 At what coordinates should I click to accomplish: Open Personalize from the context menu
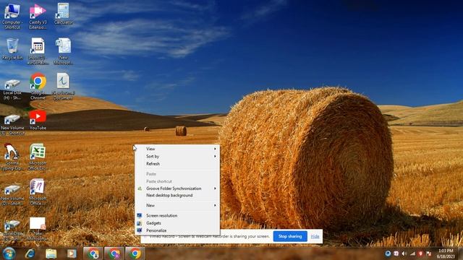pos(177,230)
